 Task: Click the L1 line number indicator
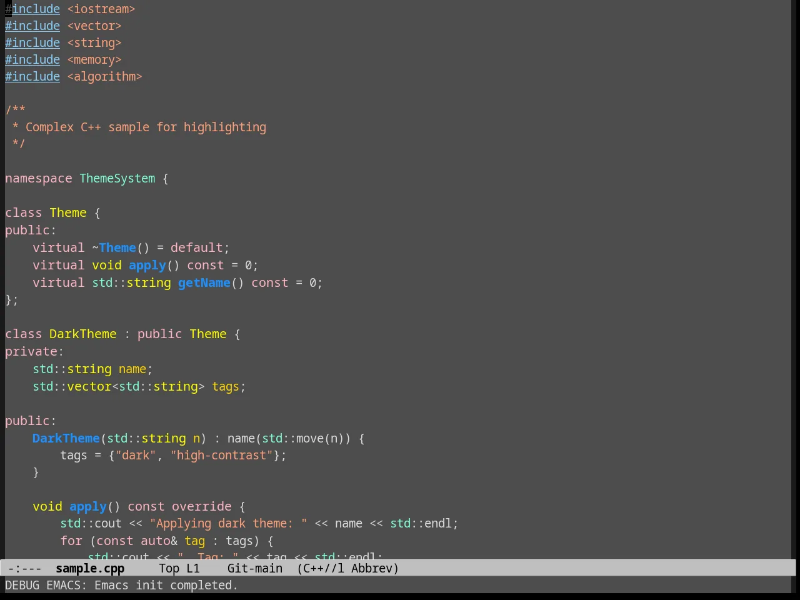point(193,569)
